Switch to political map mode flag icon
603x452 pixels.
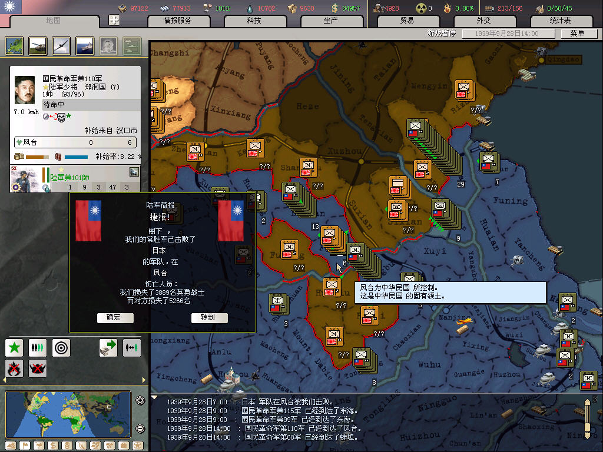coord(25,446)
